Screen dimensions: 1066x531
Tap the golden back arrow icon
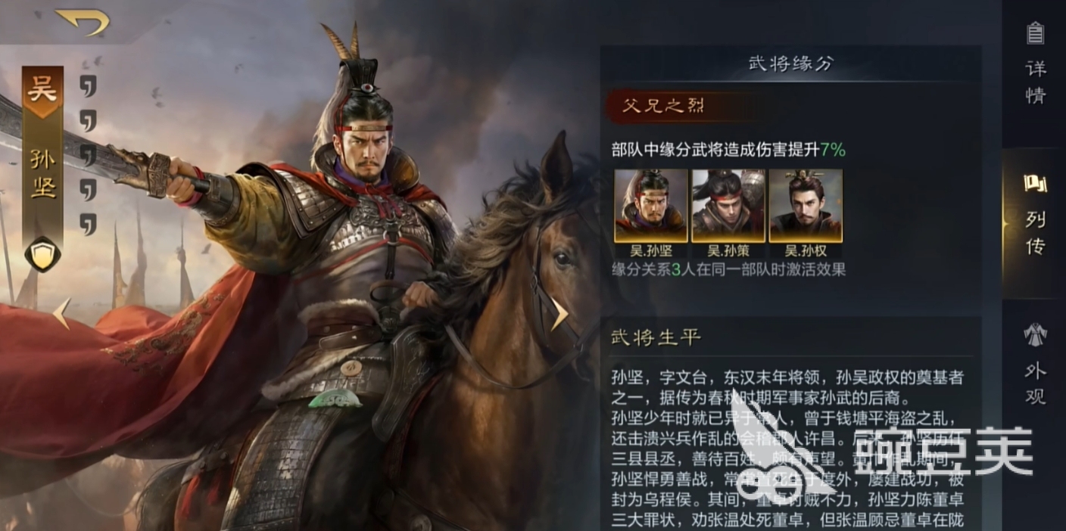point(83,21)
